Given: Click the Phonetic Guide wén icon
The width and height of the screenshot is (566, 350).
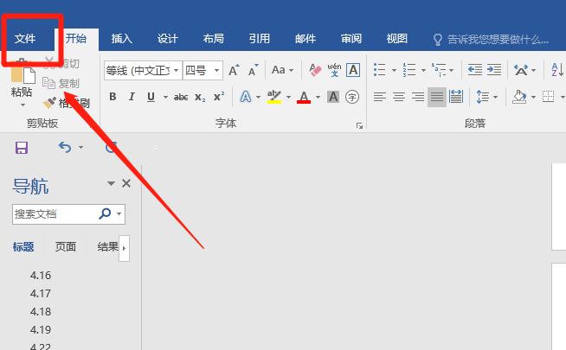Looking at the screenshot, I should [335, 69].
